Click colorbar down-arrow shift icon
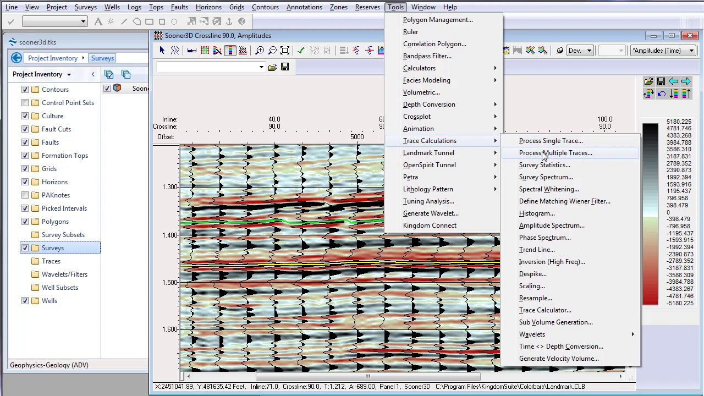The image size is (704, 396). [674, 94]
